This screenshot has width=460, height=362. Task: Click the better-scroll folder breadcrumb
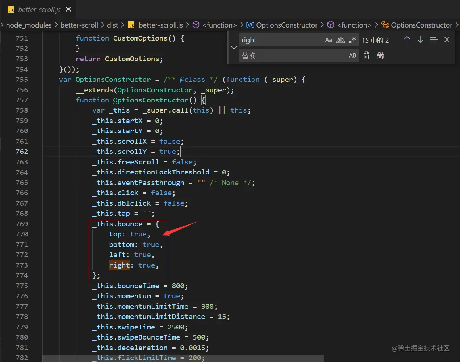click(79, 25)
